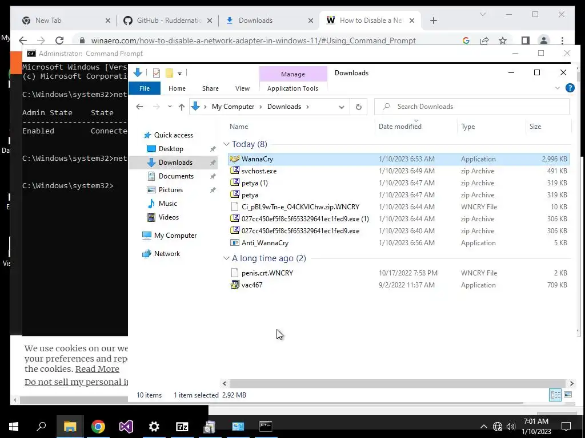585x438 pixels.
Task: Click the My Computer breadcrumb
Action: point(233,107)
